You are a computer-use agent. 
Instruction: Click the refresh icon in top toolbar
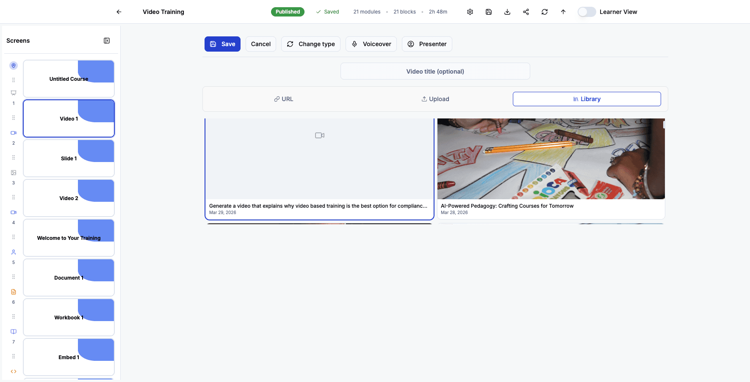[x=545, y=12]
